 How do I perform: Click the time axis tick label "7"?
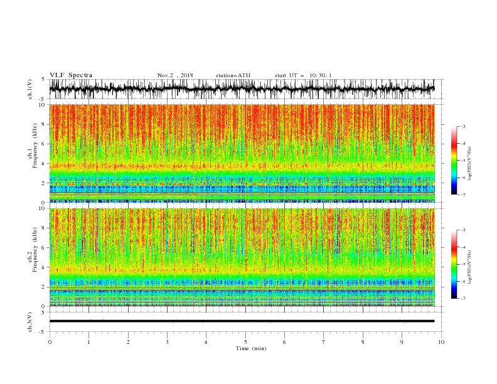[x=324, y=342]
